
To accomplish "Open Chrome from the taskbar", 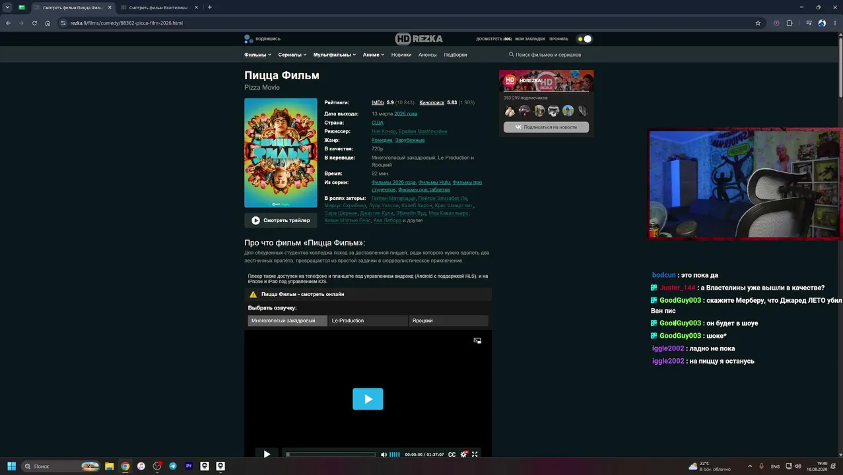I will point(125,466).
